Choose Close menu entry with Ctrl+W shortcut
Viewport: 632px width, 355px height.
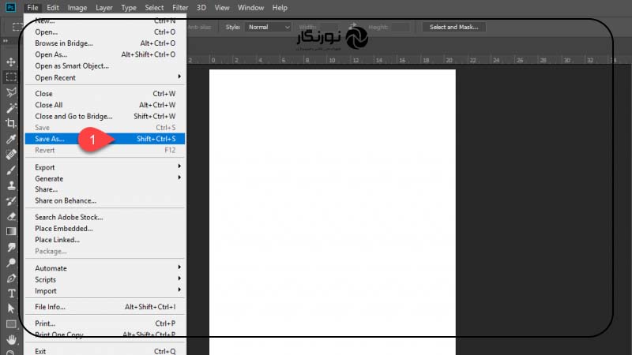click(x=105, y=93)
